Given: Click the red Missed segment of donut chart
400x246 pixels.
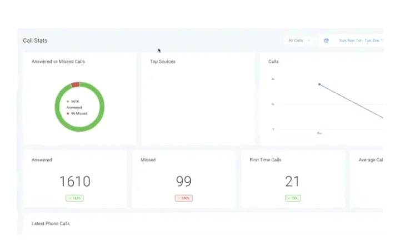Looking at the screenshot, I should pos(75,84).
